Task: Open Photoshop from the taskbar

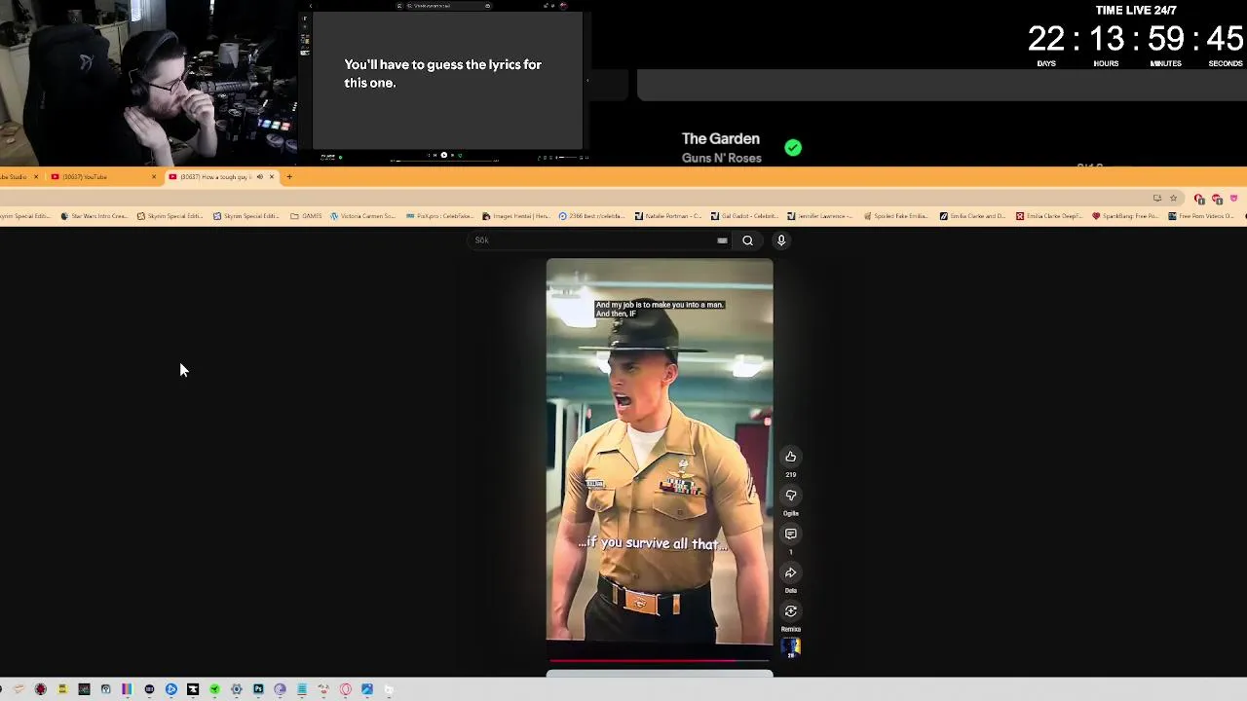Action: pyautogui.click(x=258, y=689)
